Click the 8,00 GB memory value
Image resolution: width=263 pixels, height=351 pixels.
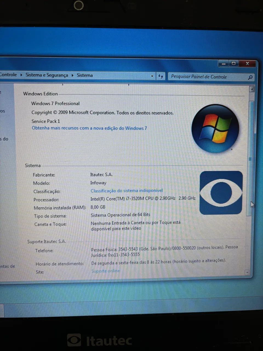(98, 207)
